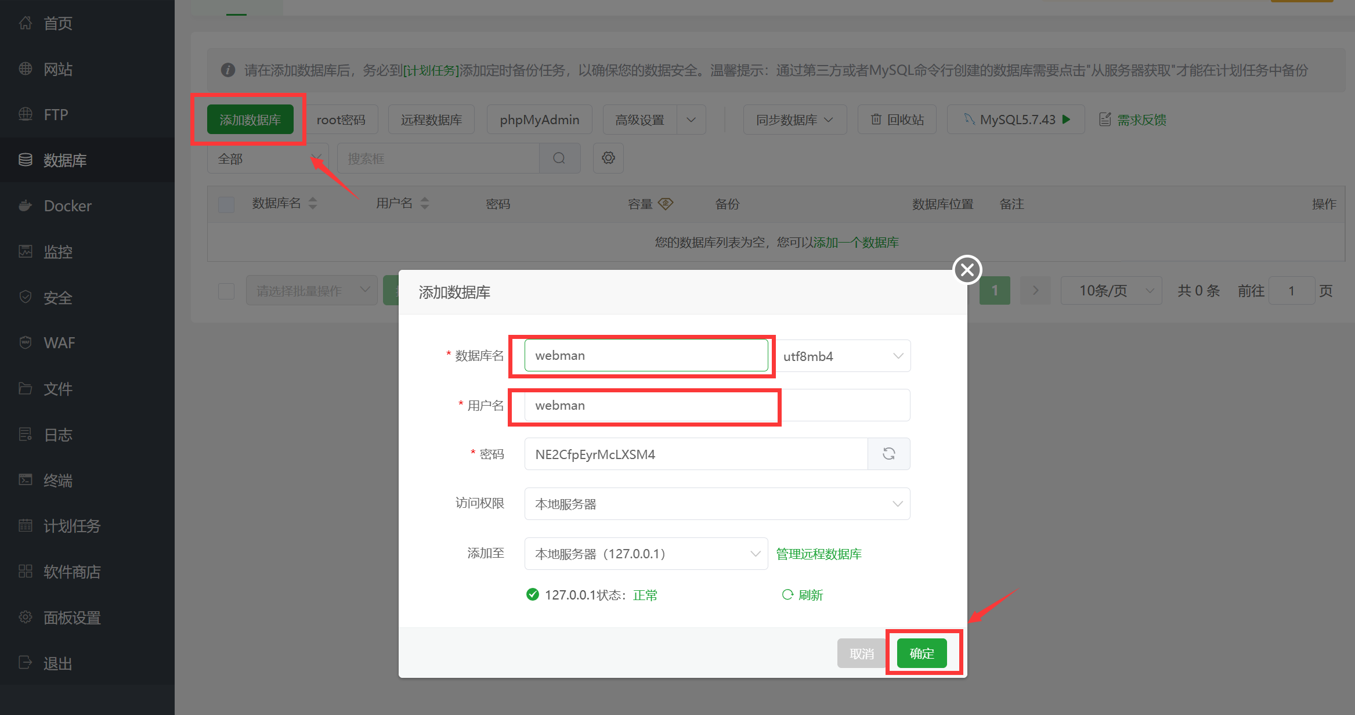
Task: Click the root密码 button
Action: 341,120
